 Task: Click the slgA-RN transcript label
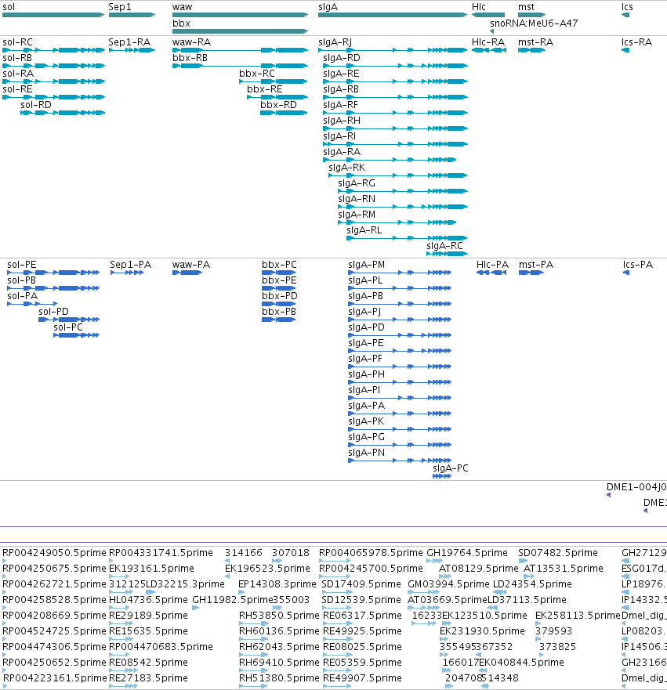tap(357, 199)
